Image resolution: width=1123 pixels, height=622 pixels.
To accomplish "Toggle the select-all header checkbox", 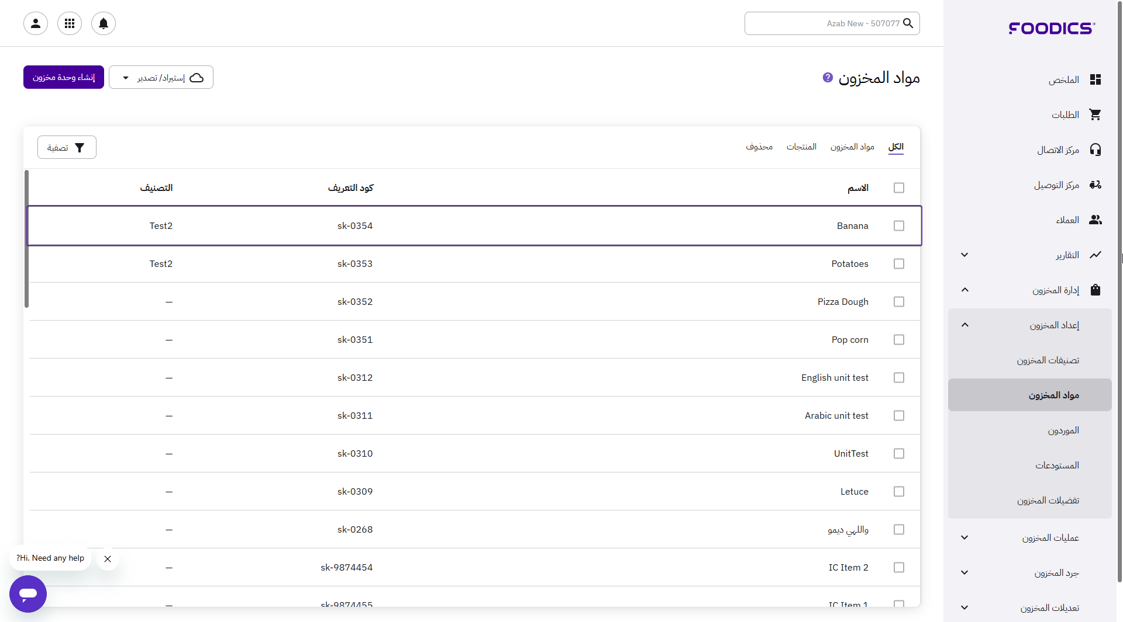I will pyautogui.click(x=898, y=187).
